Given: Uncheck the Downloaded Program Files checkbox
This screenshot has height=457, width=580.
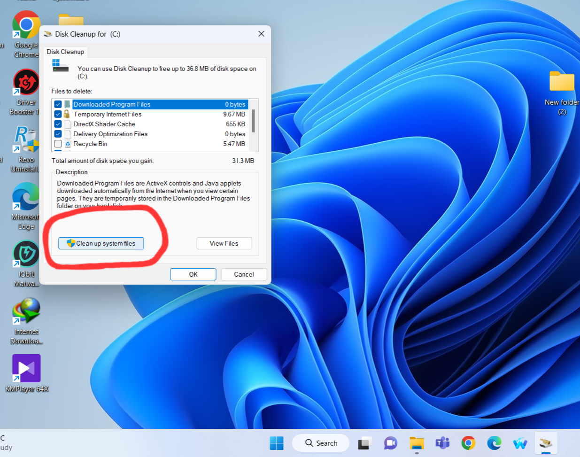Looking at the screenshot, I should [x=58, y=104].
